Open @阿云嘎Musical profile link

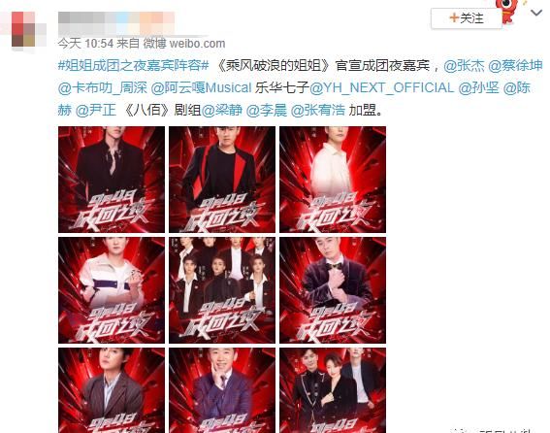point(202,87)
